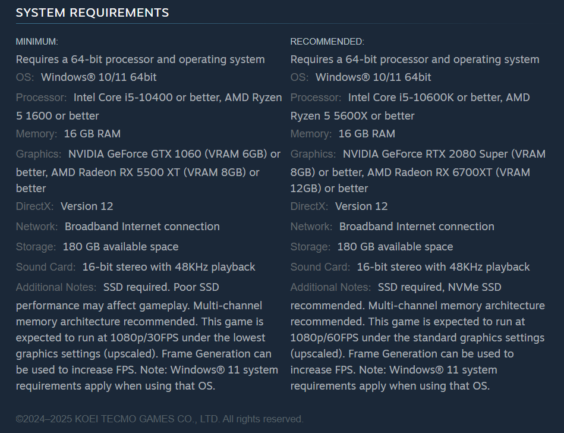Click 'Intel Core i5-10600K or better' text
Viewport: 564px width, 433px height.
(x=425, y=97)
